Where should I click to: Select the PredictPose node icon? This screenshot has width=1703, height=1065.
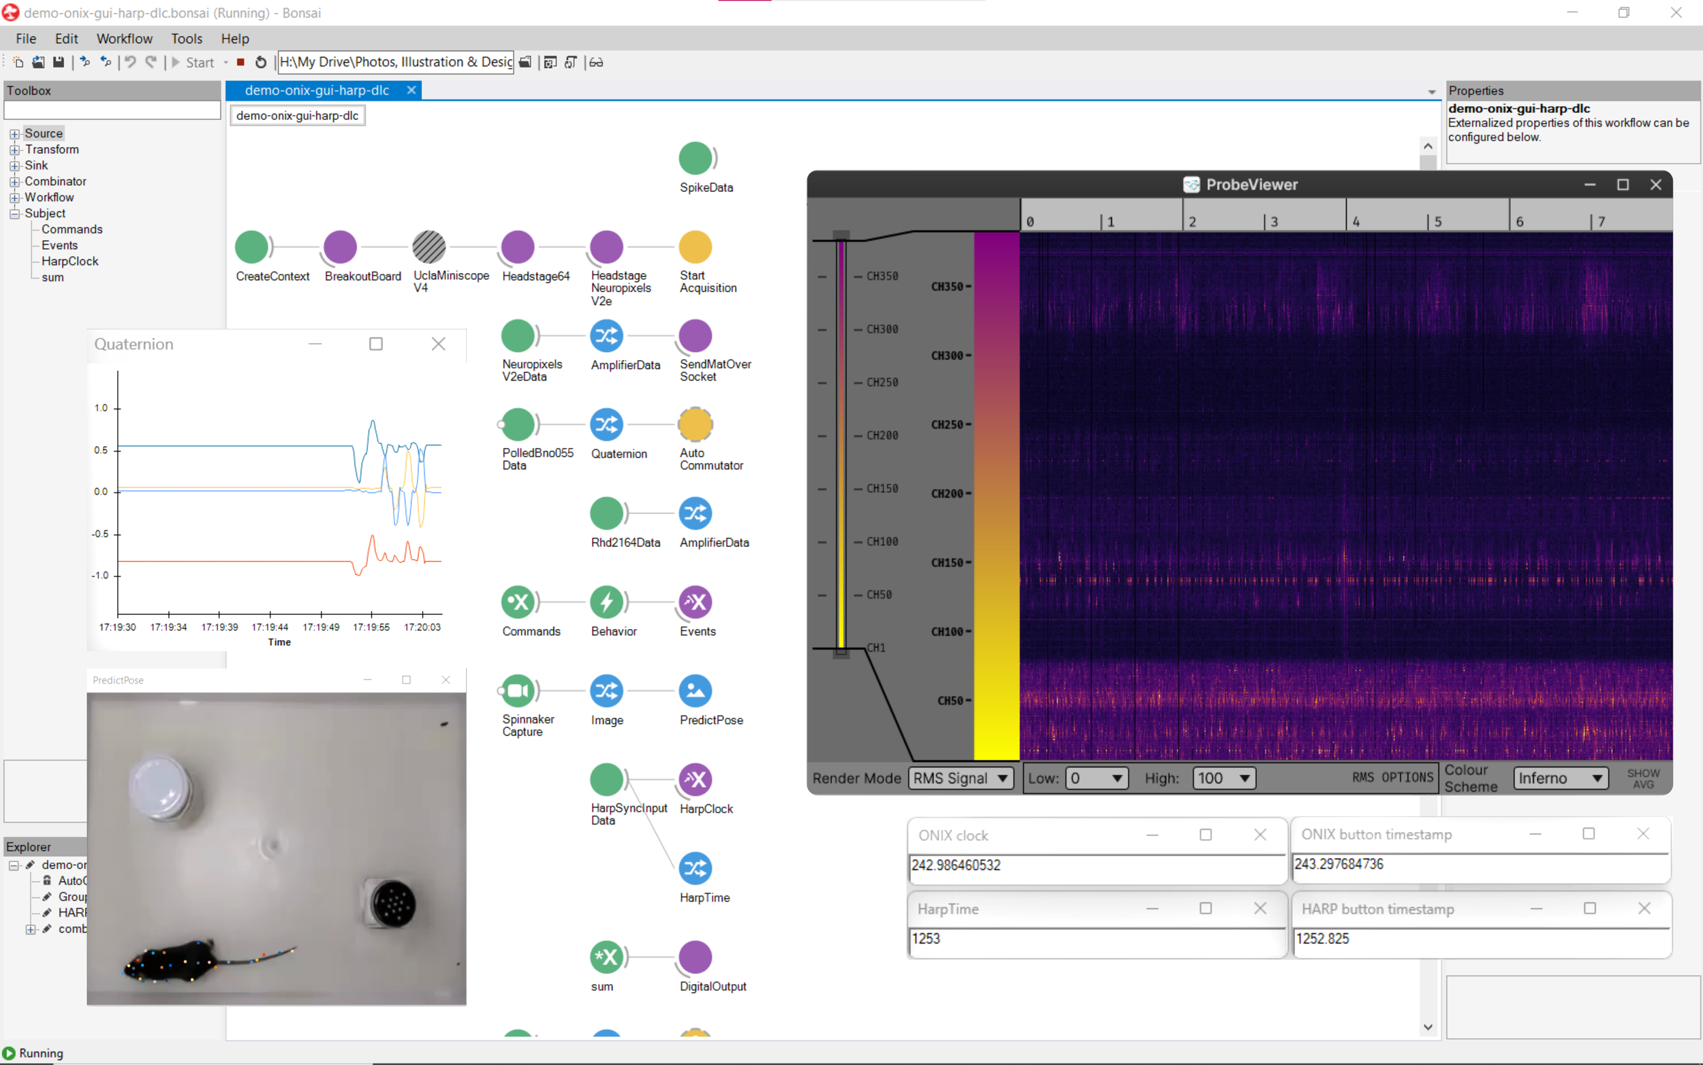[x=695, y=691]
